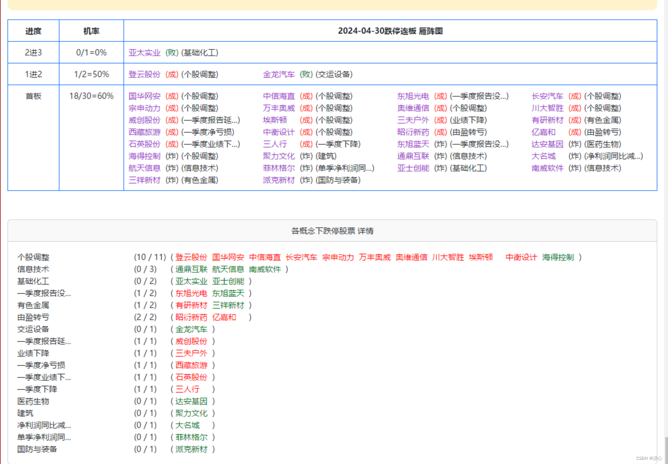The width and height of the screenshot is (668, 464).
Task: Click 奥维通信 in the 首板 table row
Action: coord(413,108)
